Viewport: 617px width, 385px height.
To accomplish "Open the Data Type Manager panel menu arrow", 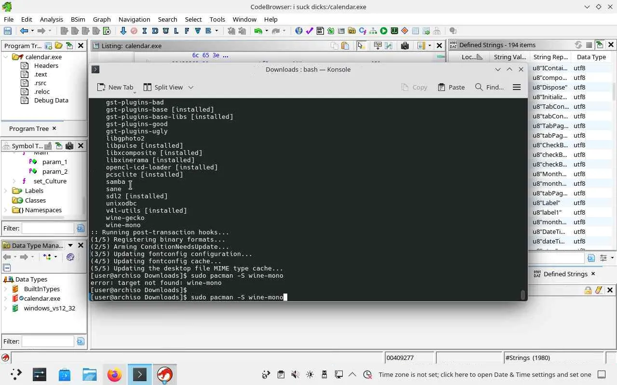I will coord(70,245).
